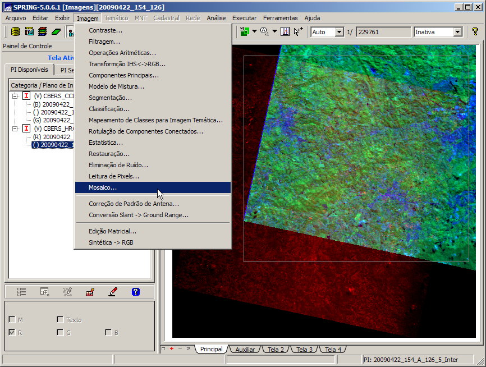Open the Inativa dropdown
The image size is (486, 367).
(x=457, y=32)
